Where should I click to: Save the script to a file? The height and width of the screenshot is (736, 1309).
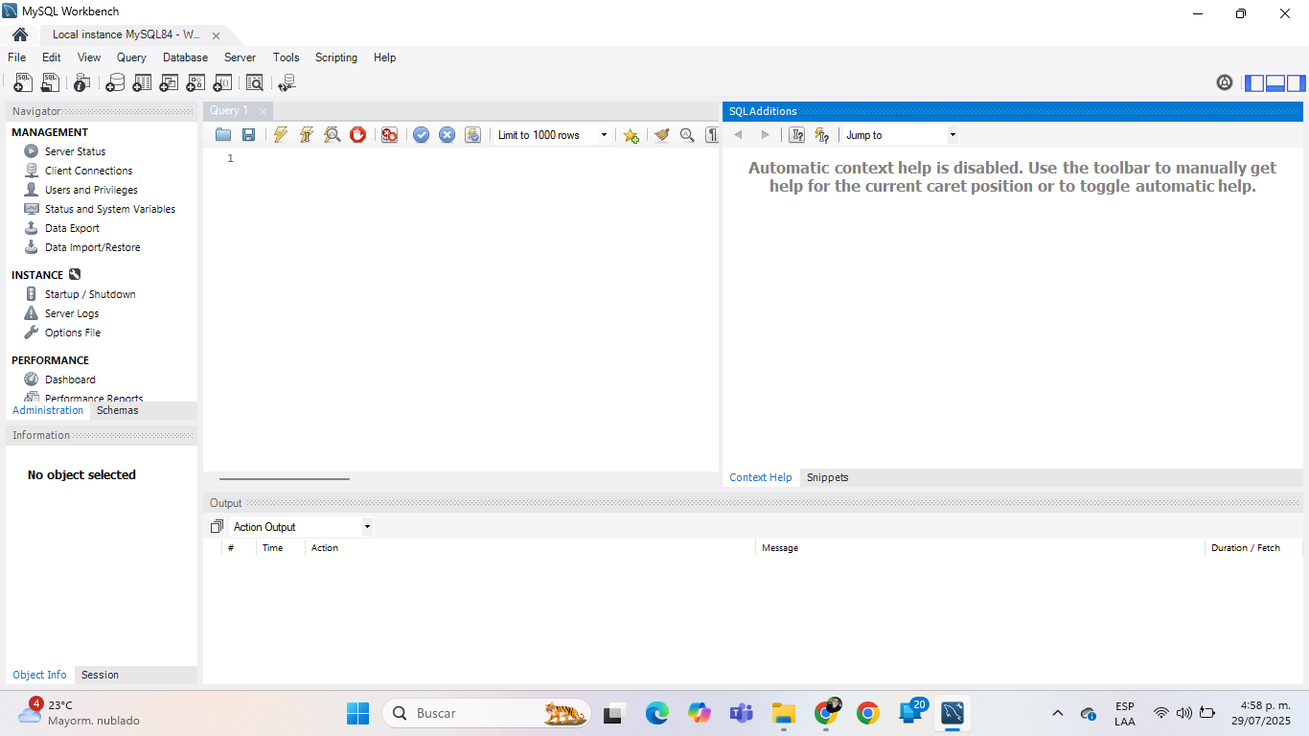(248, 135)
